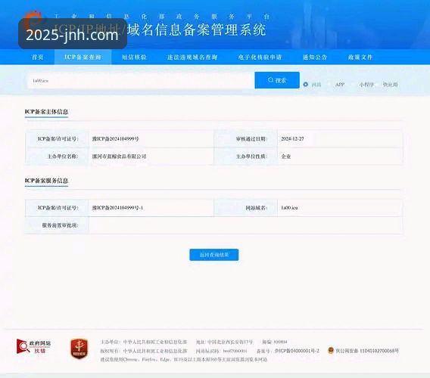Image resolution: width=430 pixels, height=378 pixels.
Task: Click the 政府网站找错 icon
Action: coord(34,347)
